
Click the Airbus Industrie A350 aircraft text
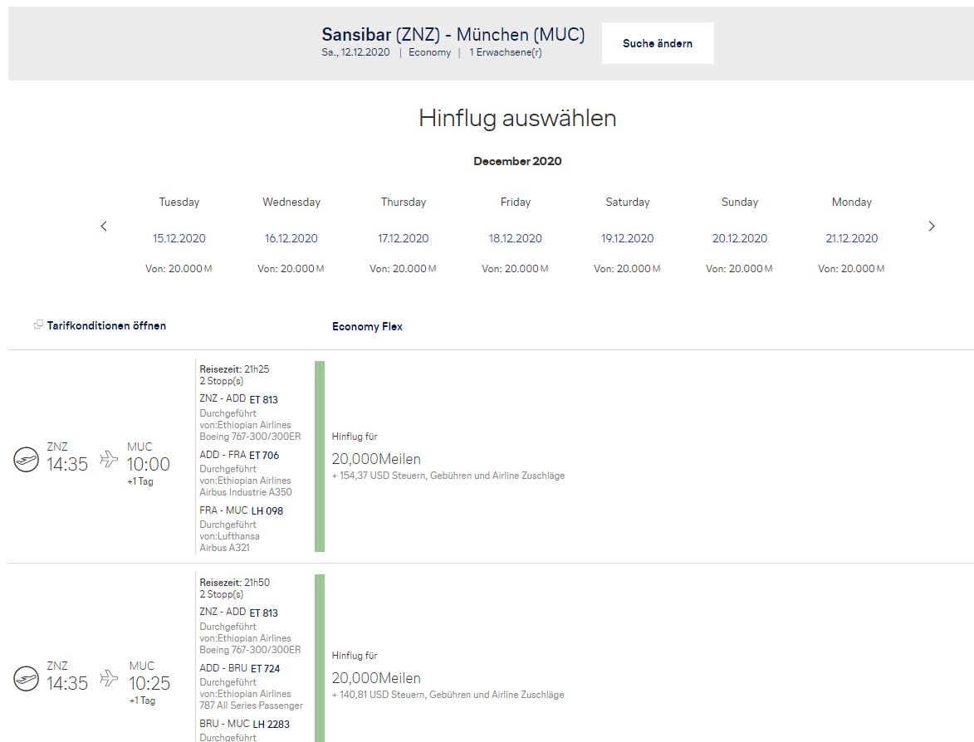[245, 492]
